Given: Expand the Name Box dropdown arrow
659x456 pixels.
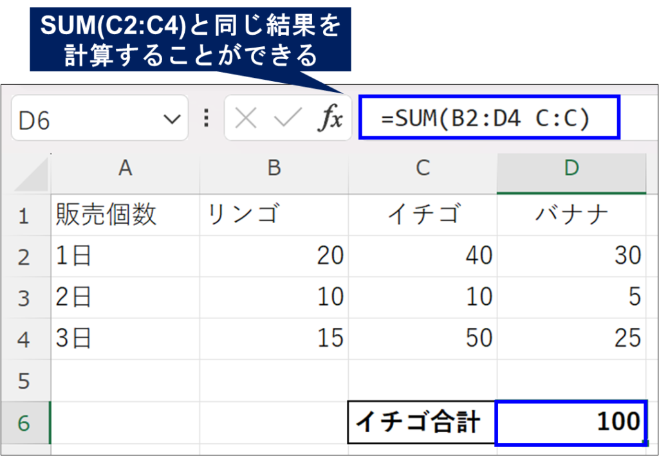Looking at the screenshot, I should click(171, 119).
